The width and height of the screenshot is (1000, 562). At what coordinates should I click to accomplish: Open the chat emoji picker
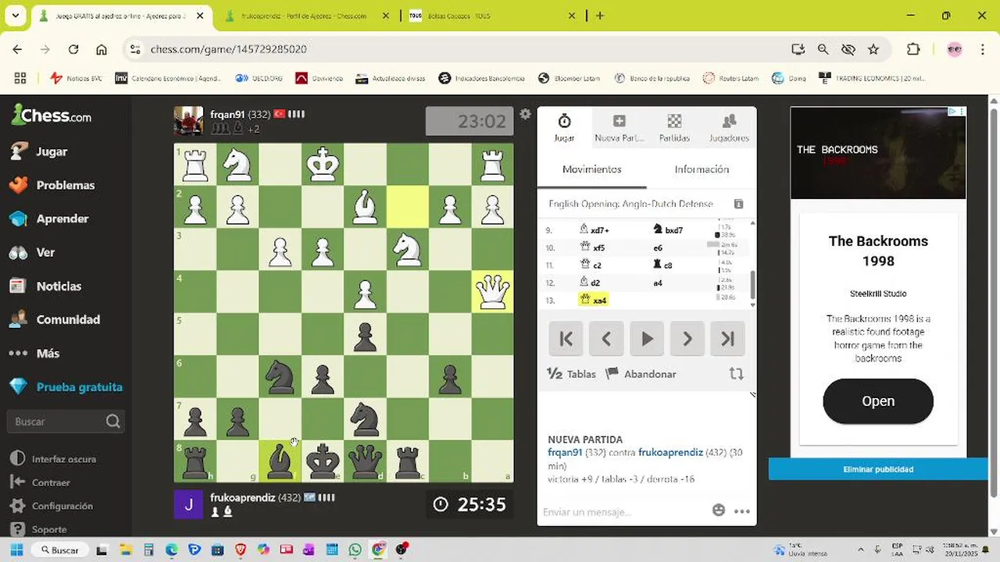[719, 510]
